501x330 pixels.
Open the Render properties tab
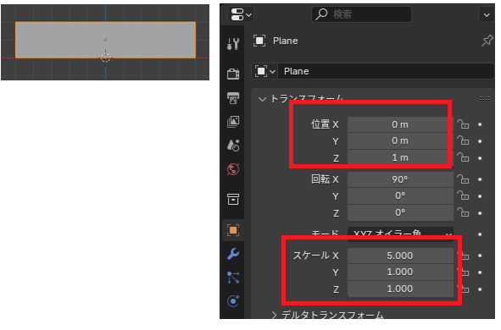point(233,74)
